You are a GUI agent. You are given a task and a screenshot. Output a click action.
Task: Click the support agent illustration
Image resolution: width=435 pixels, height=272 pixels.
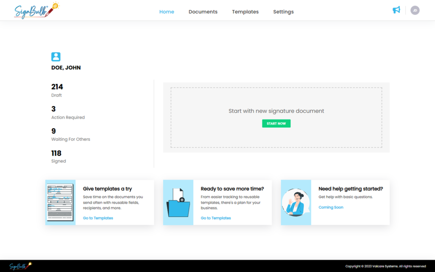point(296,202)
